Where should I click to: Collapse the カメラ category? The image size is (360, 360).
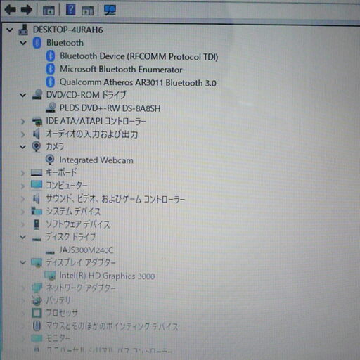[22, 147]
